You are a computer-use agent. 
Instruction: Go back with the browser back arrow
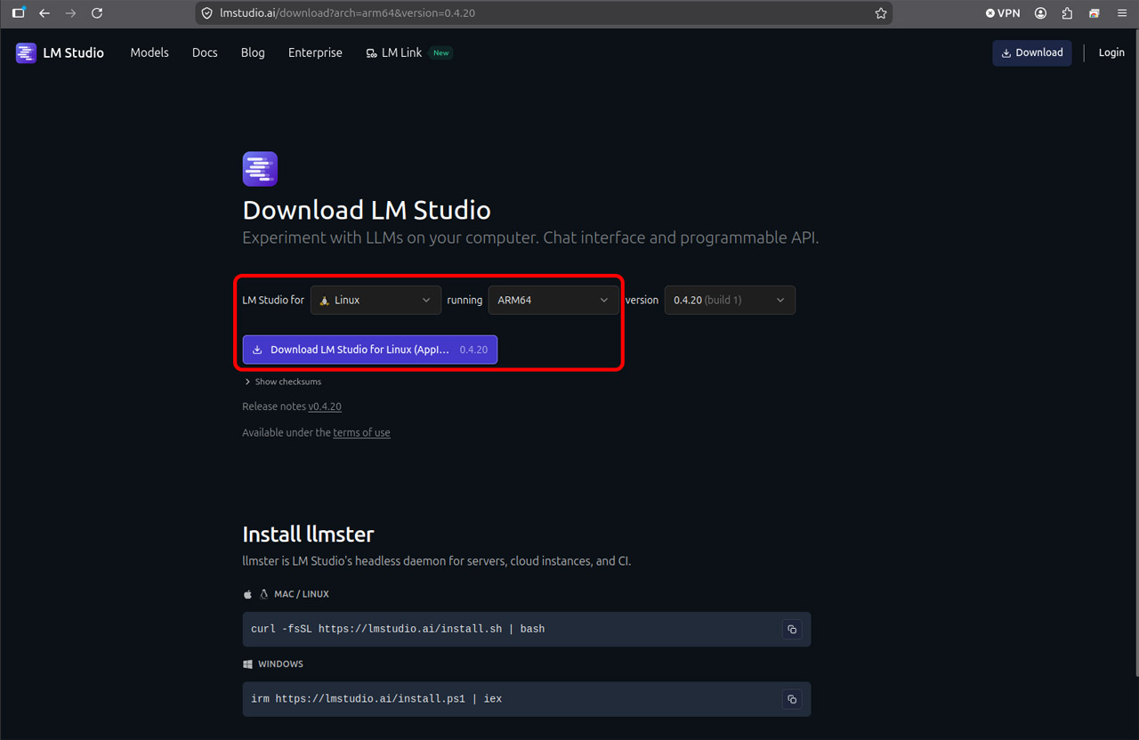(x=44, y=13)
